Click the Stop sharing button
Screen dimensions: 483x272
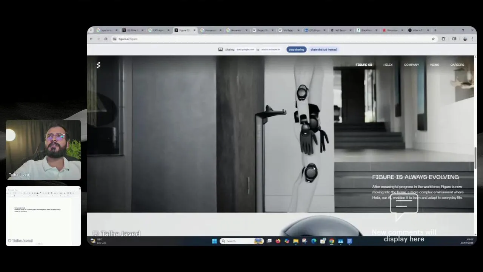[296, 49]
